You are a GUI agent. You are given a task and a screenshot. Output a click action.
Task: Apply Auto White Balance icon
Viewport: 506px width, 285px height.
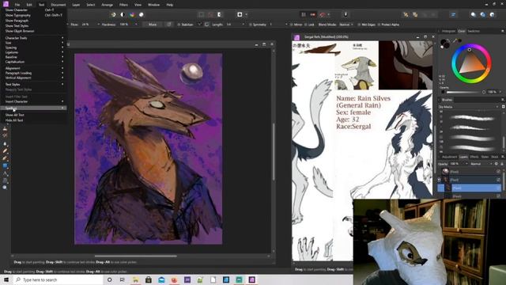(x=142, y=14)
